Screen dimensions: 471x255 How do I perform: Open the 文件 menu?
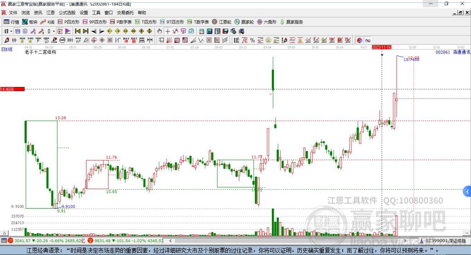pyautogui.click(x=13, y=12)
